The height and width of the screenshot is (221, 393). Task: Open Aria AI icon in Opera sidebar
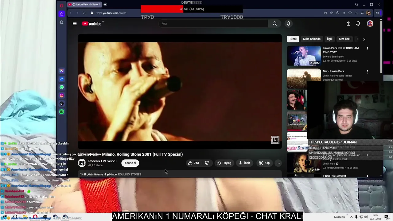pos(61,71)
